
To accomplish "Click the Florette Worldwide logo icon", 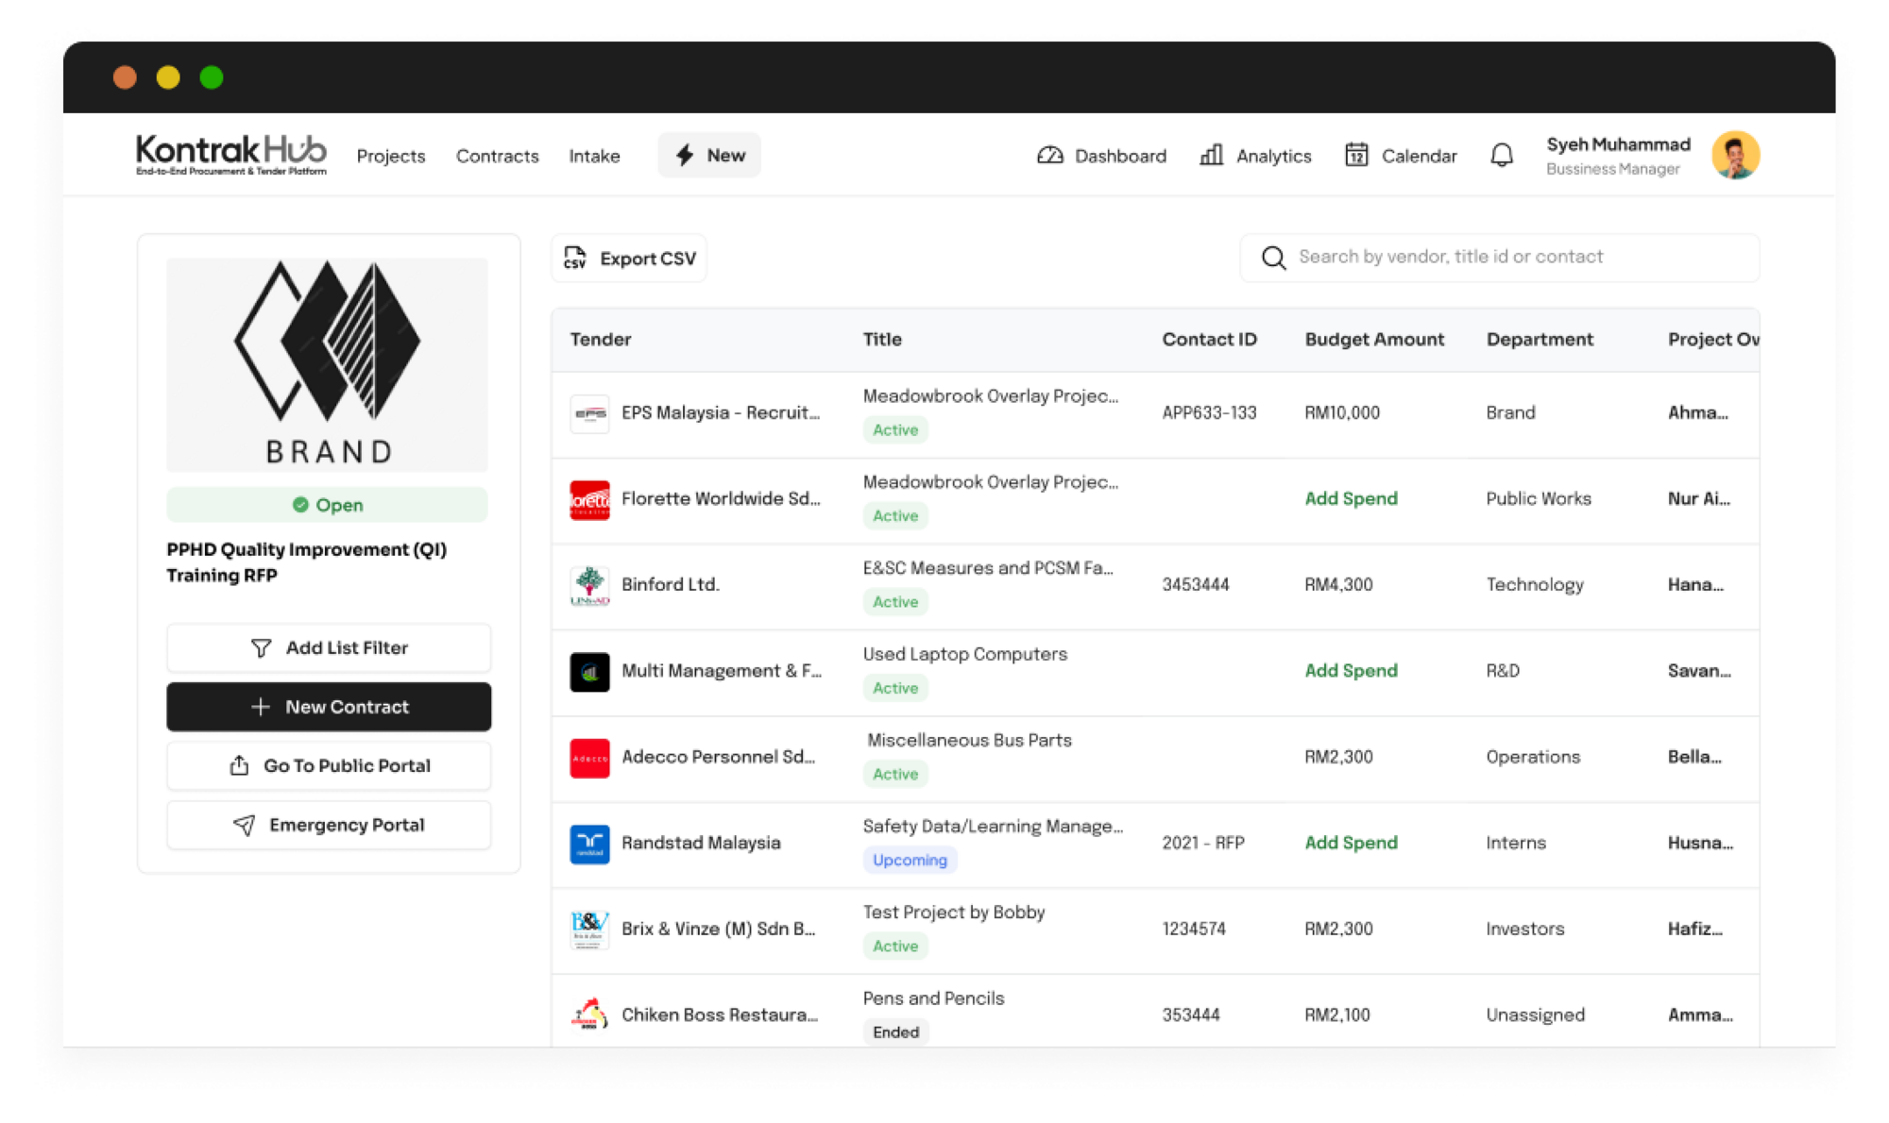I will click(589, 499).
